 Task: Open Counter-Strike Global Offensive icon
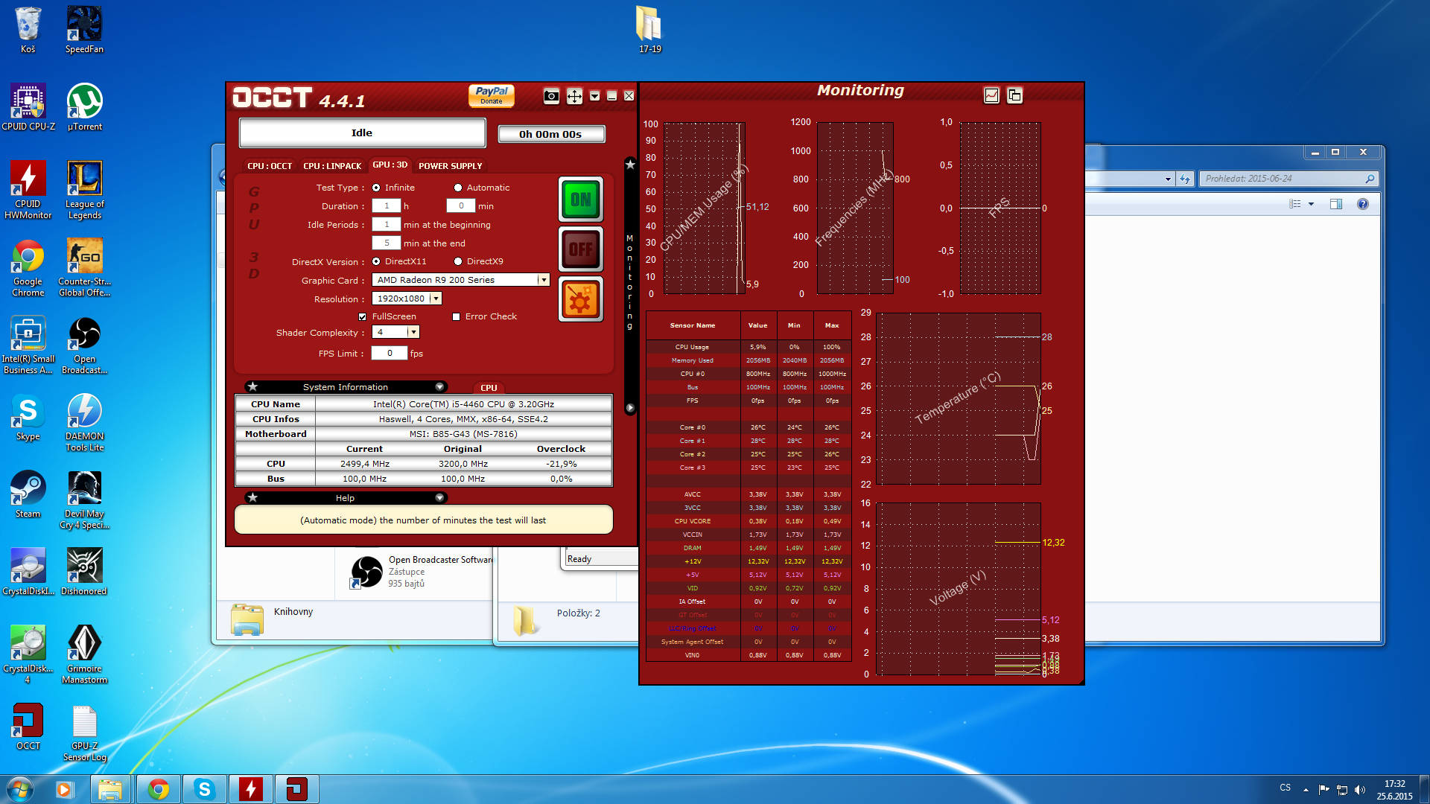coord(84,267)
